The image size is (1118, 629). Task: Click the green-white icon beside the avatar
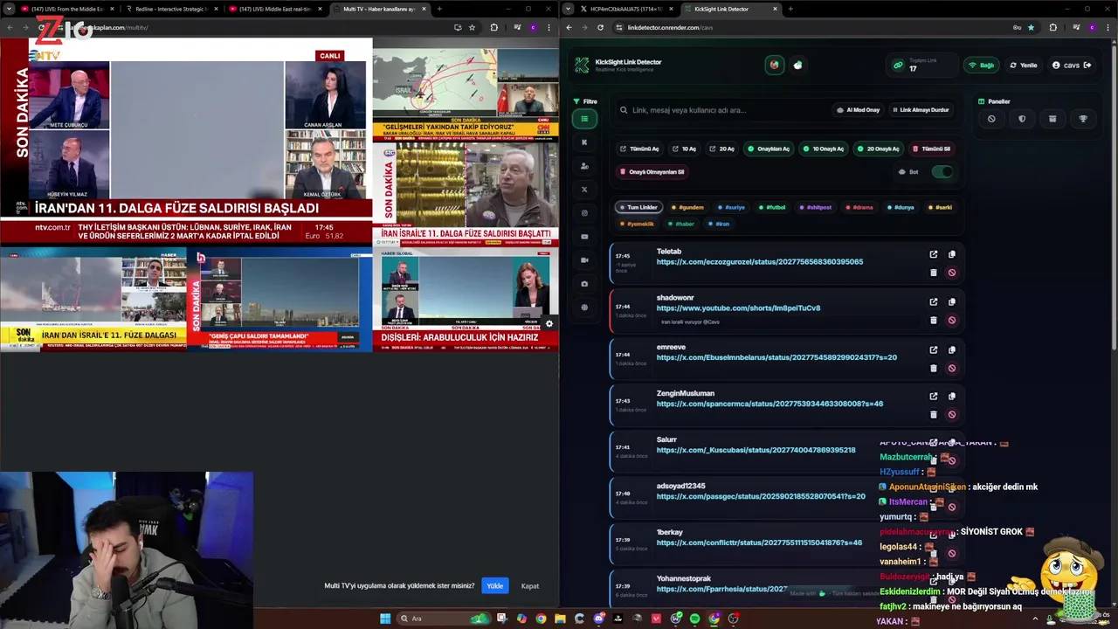798,66
